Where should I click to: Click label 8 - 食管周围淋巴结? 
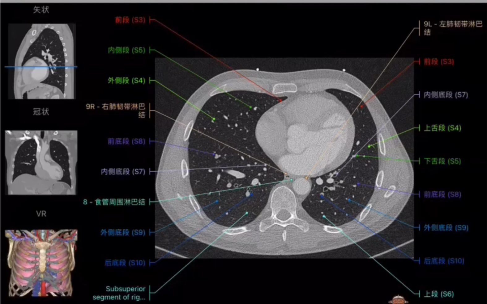pyautogui.click(x=114, y=202)
